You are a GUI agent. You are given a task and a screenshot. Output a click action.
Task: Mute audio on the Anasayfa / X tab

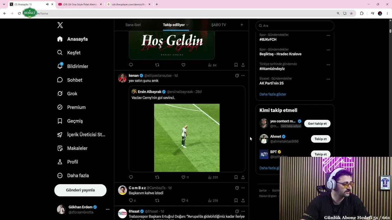click(47, 4)
